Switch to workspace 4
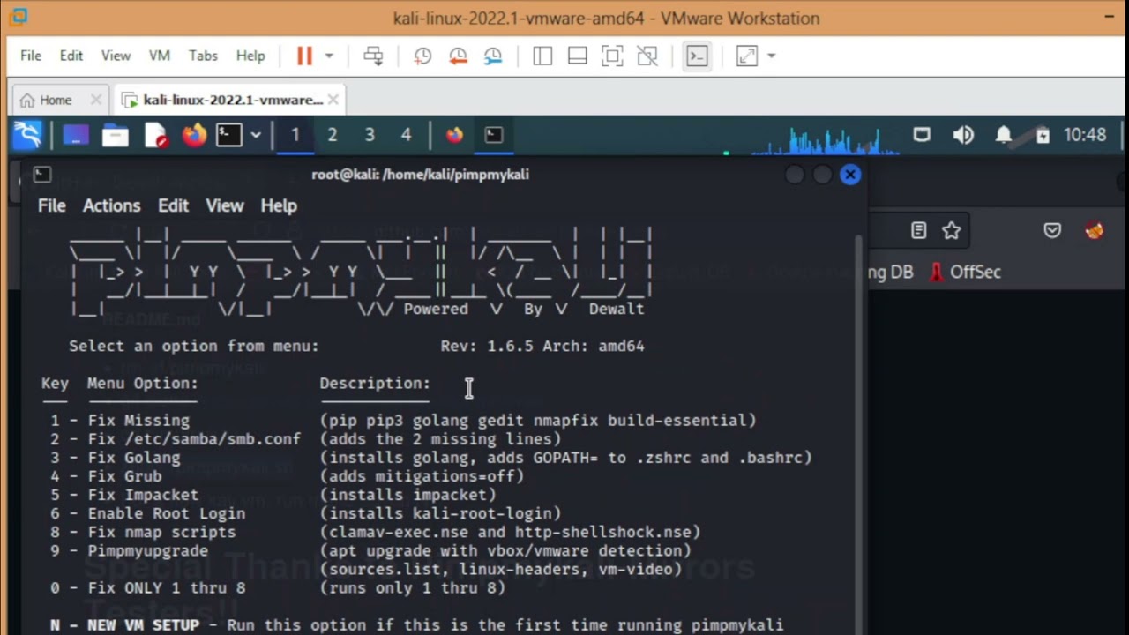 click(x=406, y=135)
